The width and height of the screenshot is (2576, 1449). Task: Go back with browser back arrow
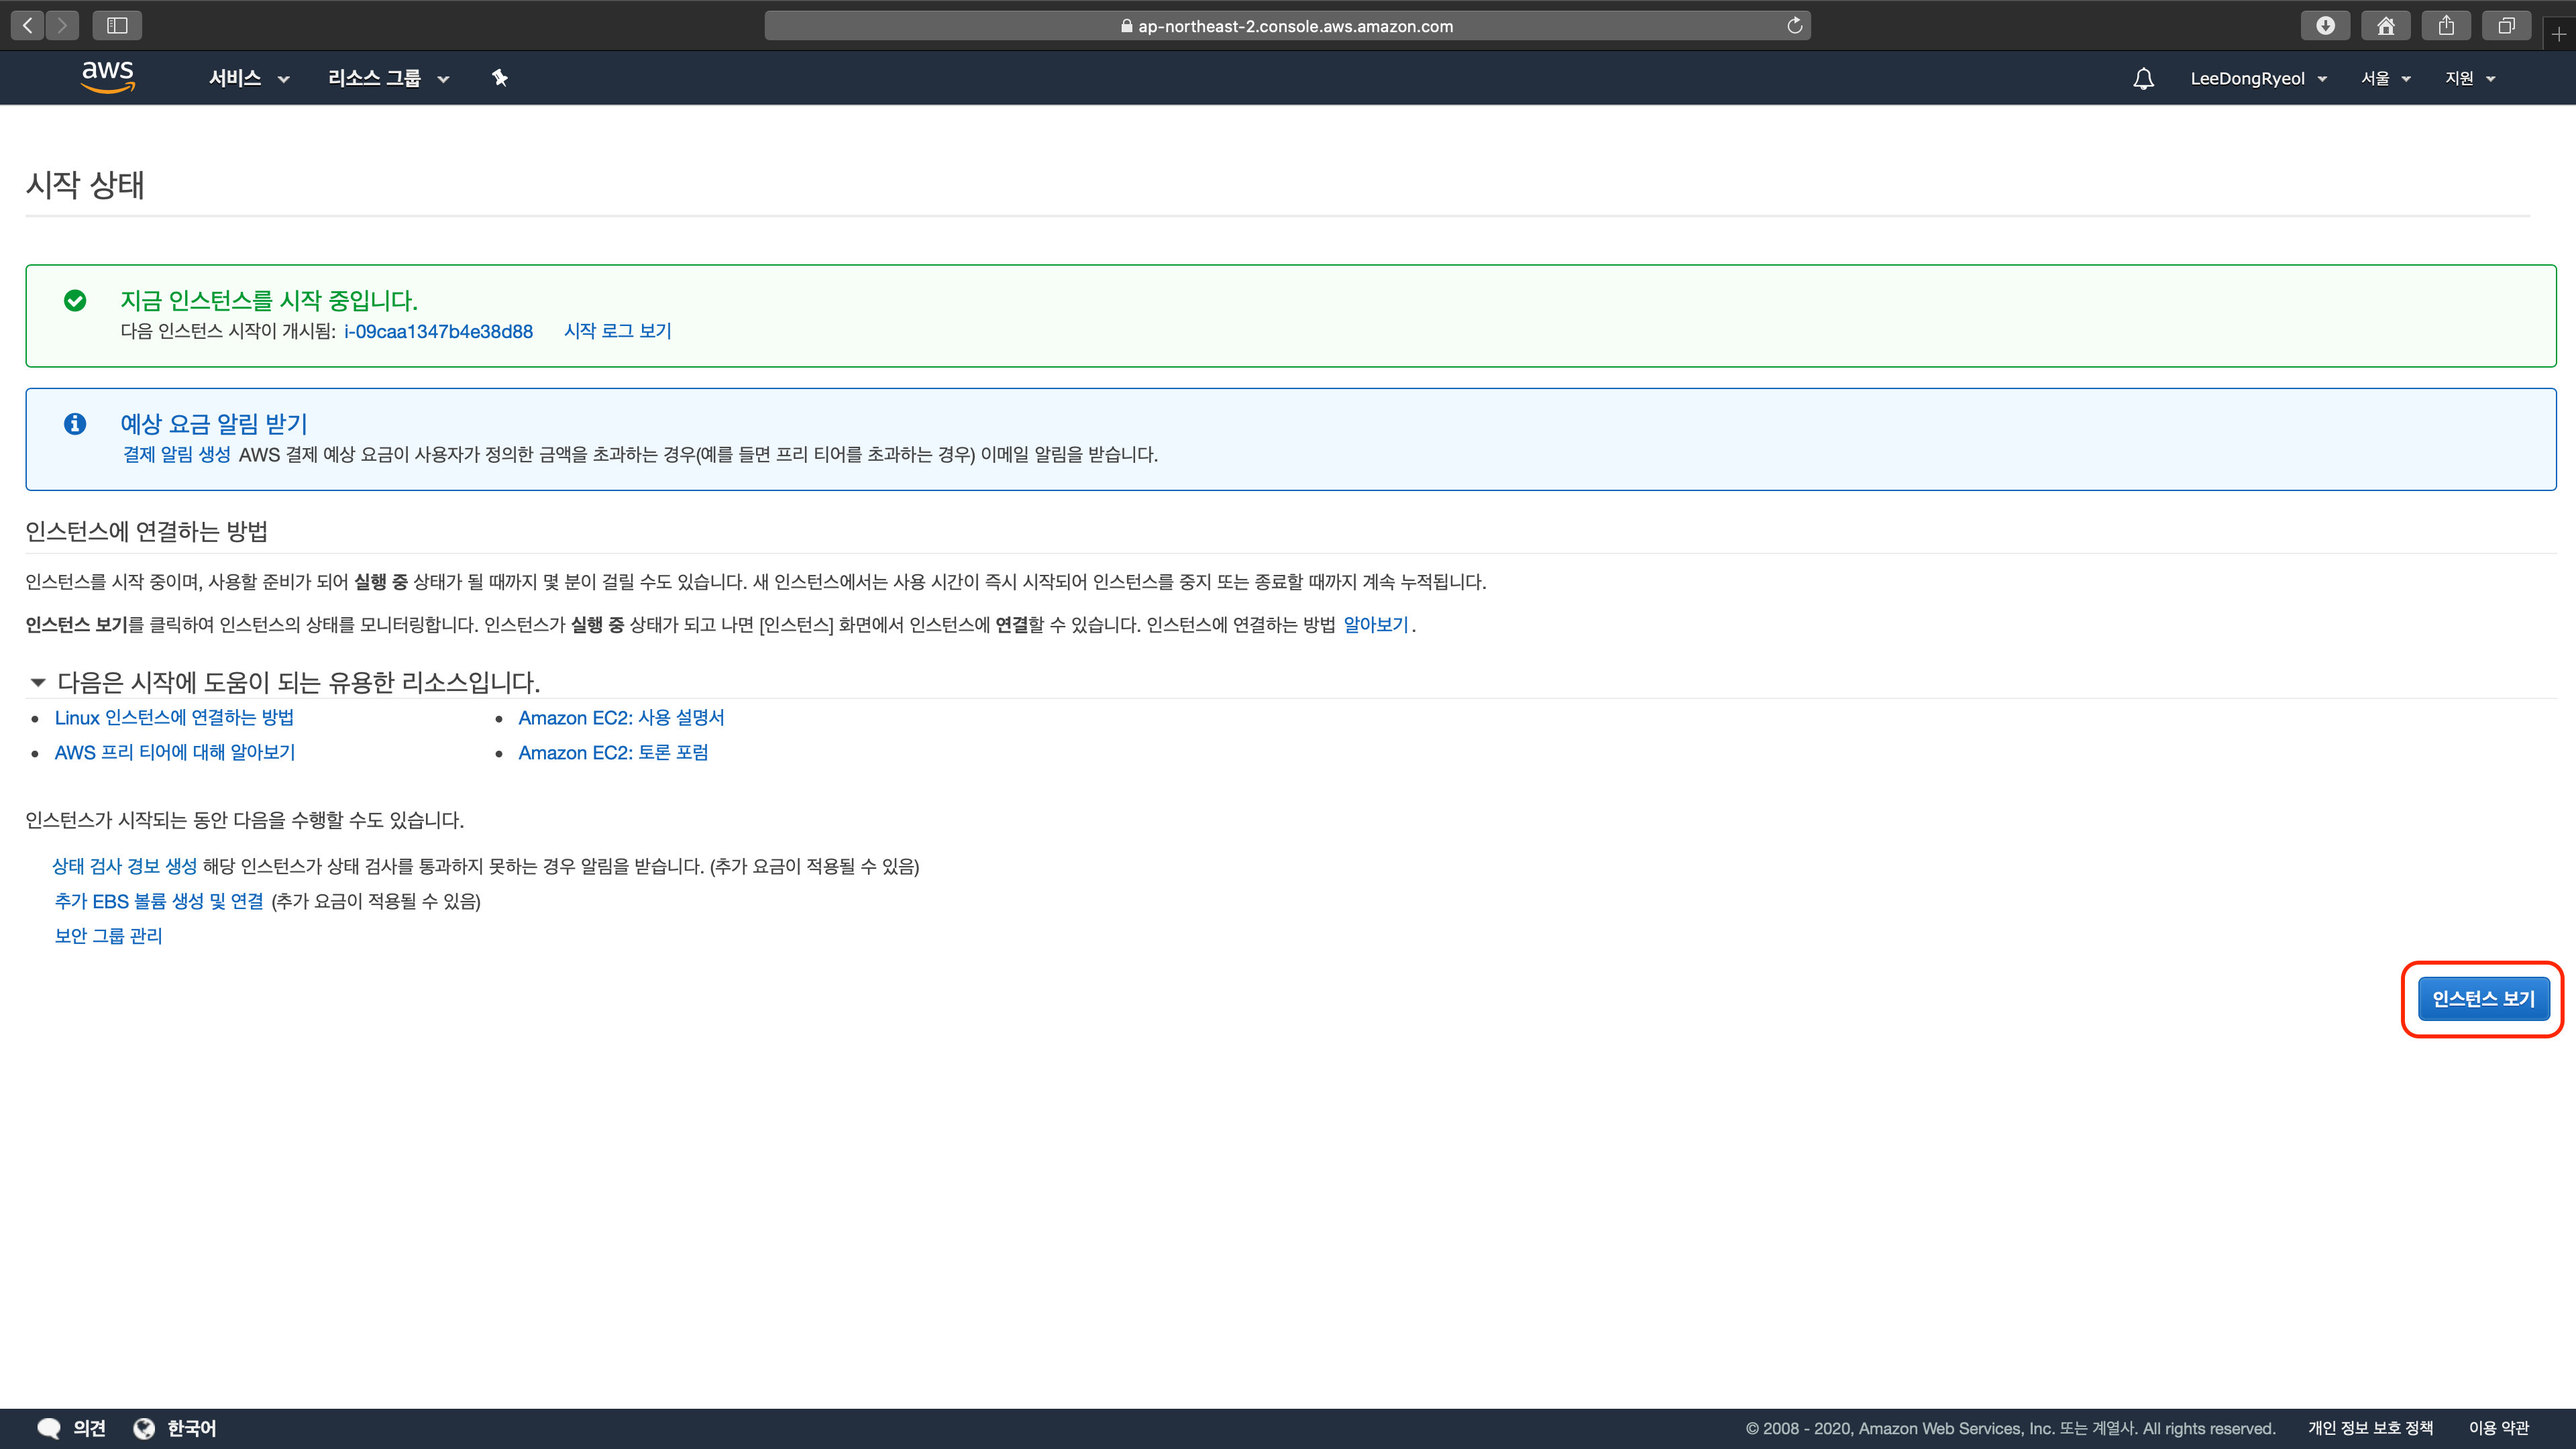pos(28,26)
